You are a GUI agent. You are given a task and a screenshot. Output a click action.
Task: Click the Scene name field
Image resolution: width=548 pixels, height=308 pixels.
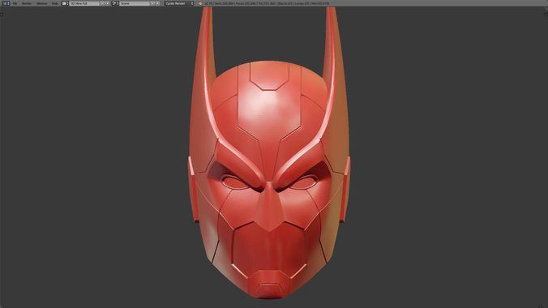(x=135, y=3)
